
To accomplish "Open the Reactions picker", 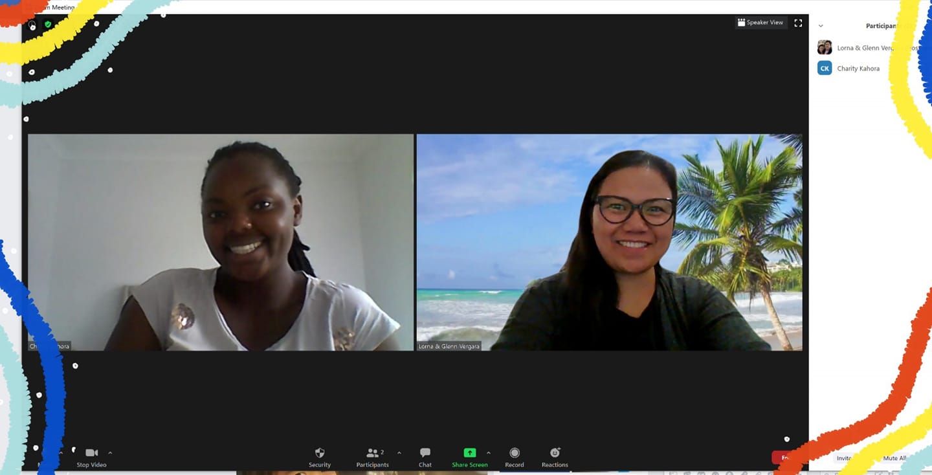I will coord(555,453).
